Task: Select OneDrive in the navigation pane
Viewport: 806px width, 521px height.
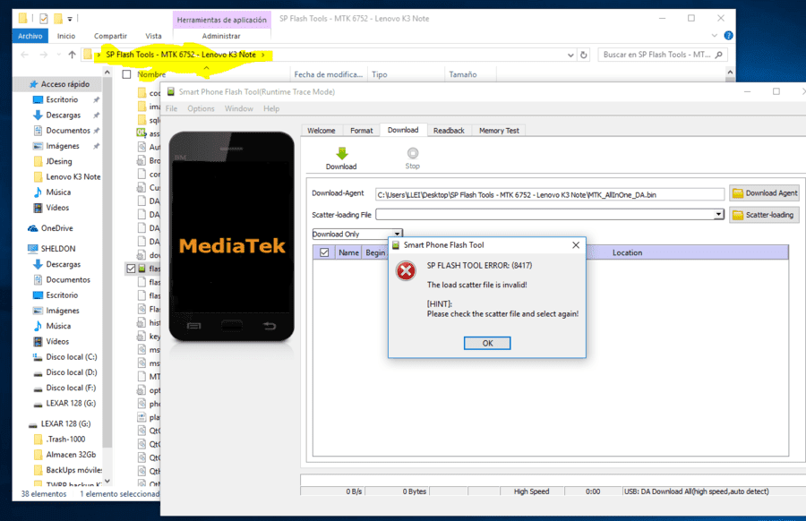Action: pos(56,228)
